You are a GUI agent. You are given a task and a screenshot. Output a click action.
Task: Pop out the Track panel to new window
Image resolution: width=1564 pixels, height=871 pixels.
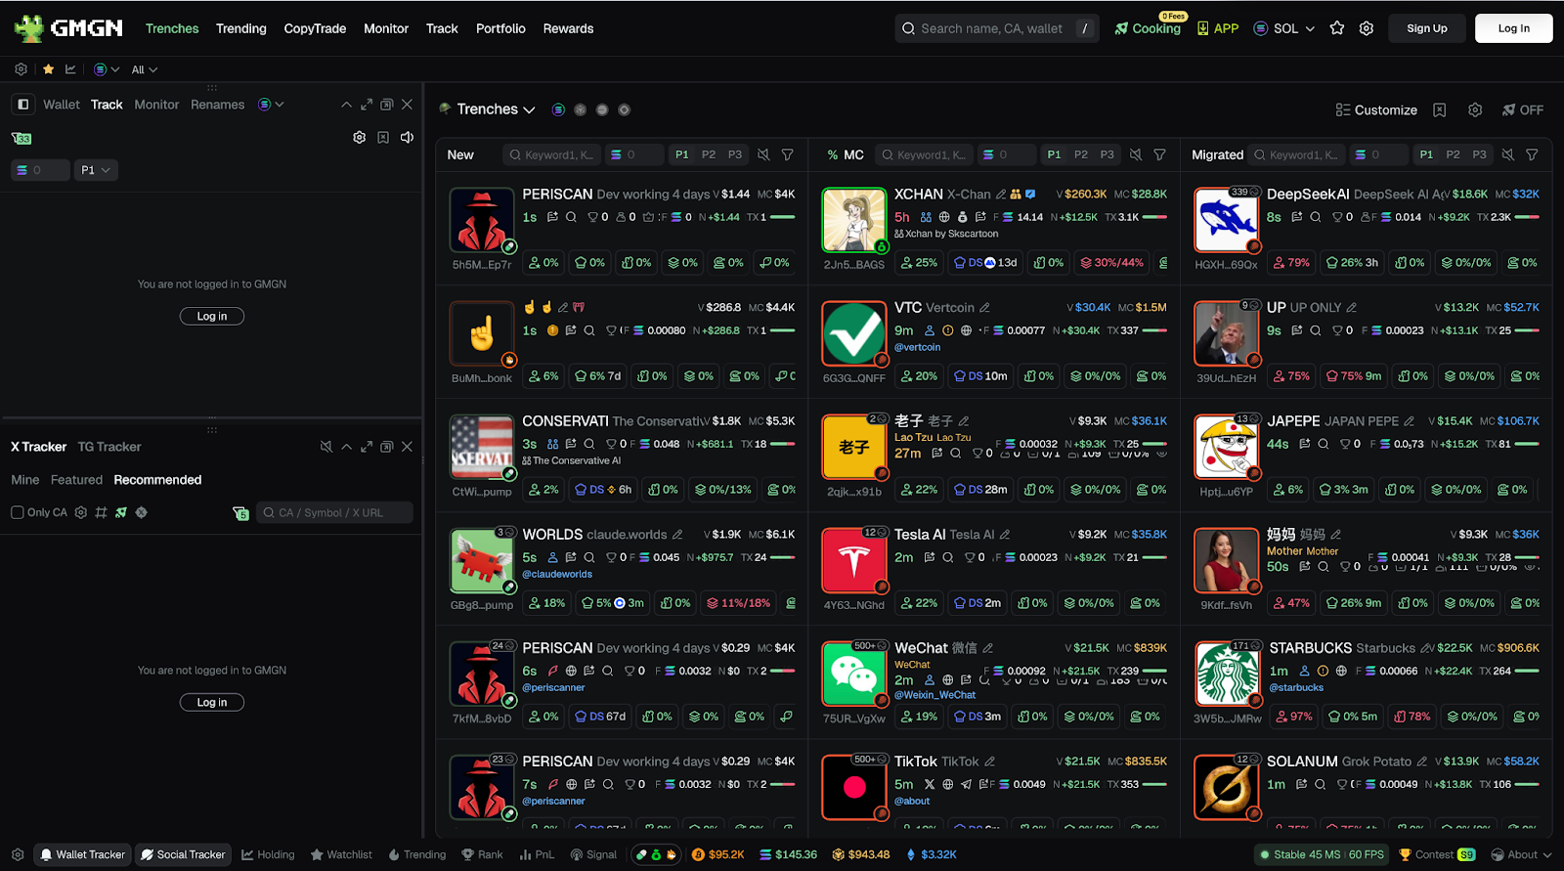click(x=386, y=105)
